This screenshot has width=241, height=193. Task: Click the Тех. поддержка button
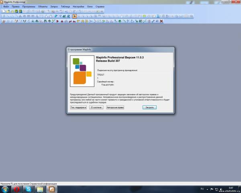click(x=78, y=107)
